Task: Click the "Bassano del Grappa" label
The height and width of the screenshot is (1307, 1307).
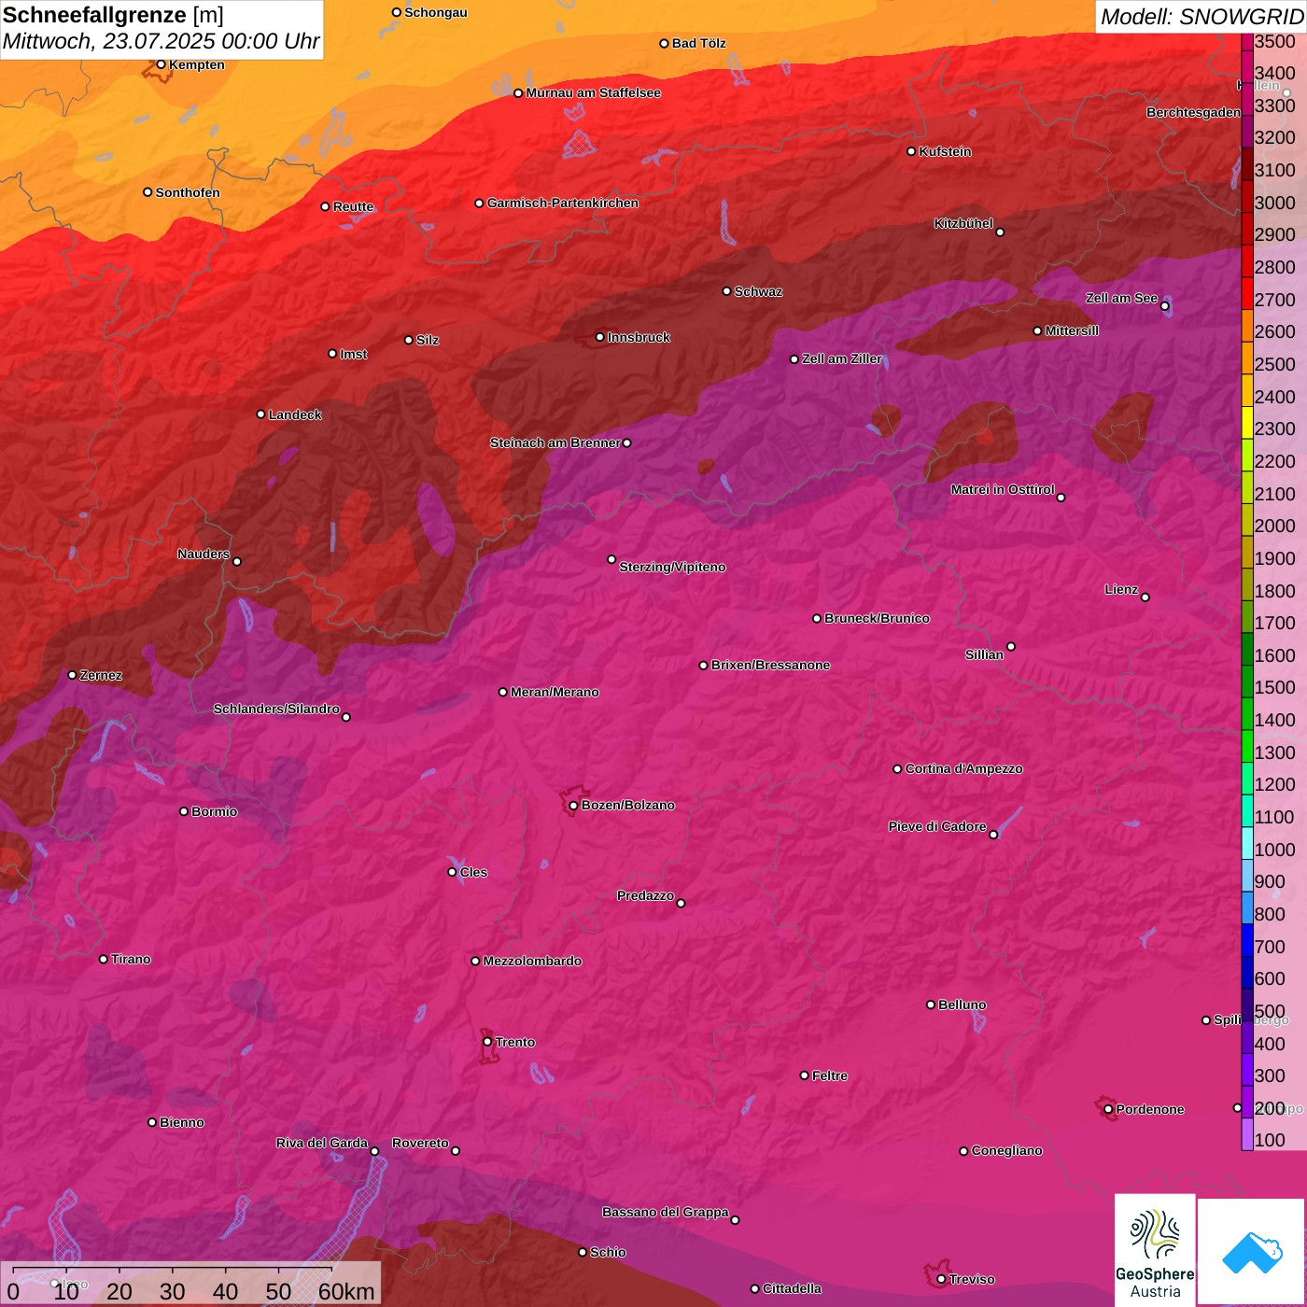Action: pos(665,1212)
